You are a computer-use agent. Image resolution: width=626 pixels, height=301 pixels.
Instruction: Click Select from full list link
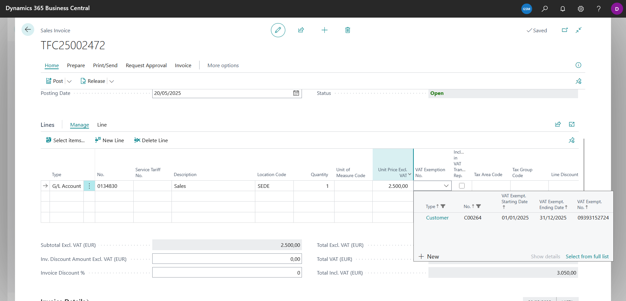(x=587, y=257)
